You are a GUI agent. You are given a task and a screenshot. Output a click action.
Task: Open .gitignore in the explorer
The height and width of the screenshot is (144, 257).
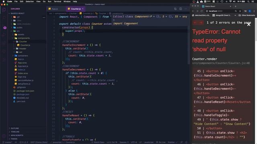pos(21,87)
